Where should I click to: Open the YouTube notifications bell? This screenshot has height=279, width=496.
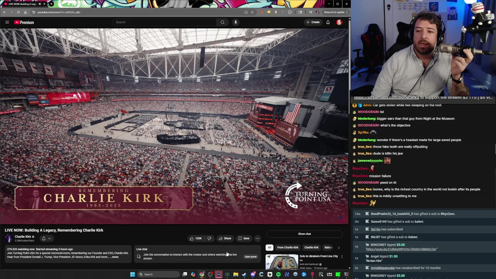(x=328, y=22)
